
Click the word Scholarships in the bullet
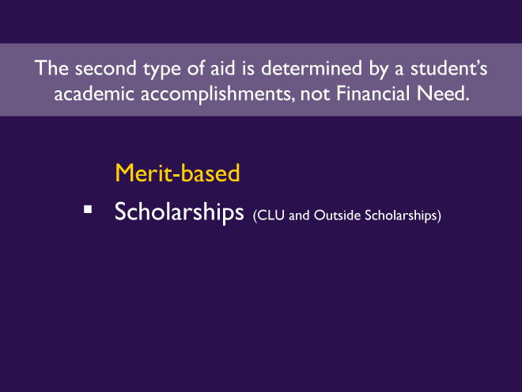pyautogui.click(x=179, y=214)
